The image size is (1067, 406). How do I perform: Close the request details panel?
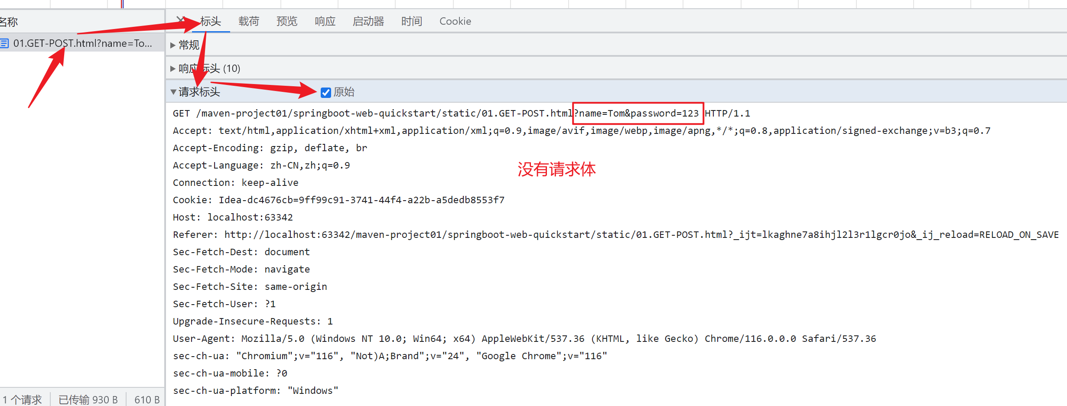point(180,20)
